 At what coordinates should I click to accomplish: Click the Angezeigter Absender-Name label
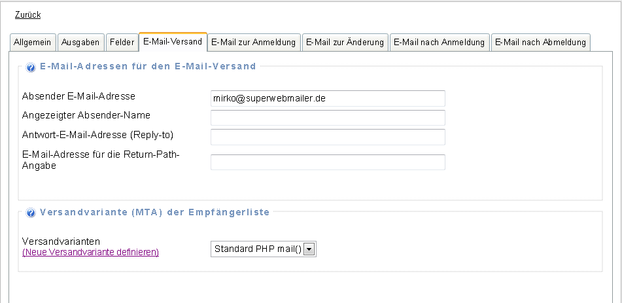(86, 115)
